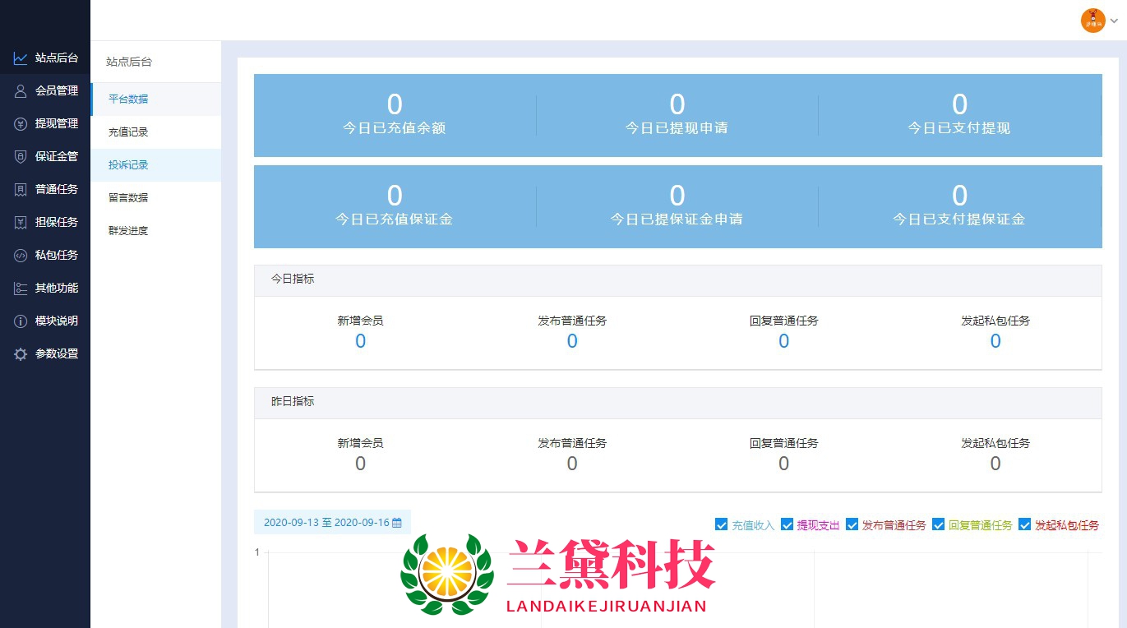Select 投诉记录 in the submenu

coord(128,165)
